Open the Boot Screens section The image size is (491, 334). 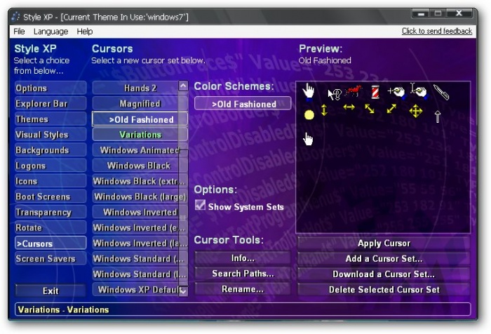point(51,196)
